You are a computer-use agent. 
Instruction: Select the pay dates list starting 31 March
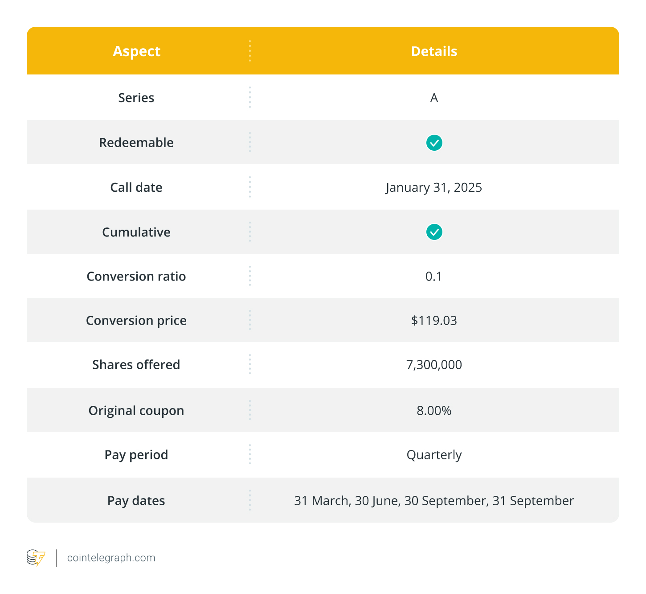434,501
